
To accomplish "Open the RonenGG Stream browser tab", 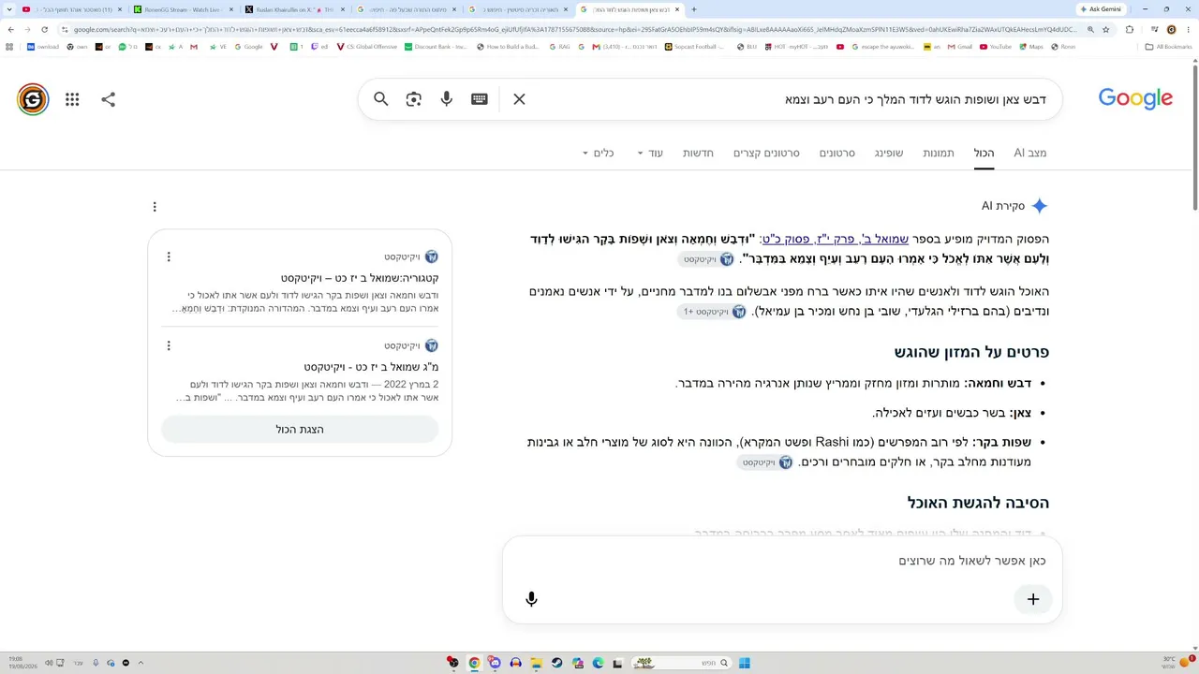I will click(185, 9).
